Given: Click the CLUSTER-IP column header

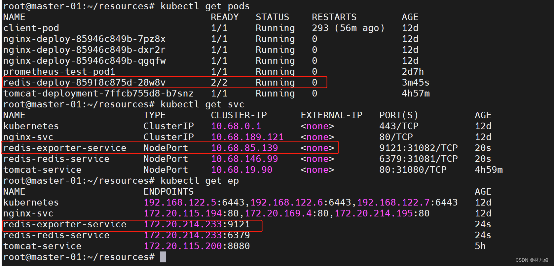Looking at the screenshot, I should pos(239,115).
